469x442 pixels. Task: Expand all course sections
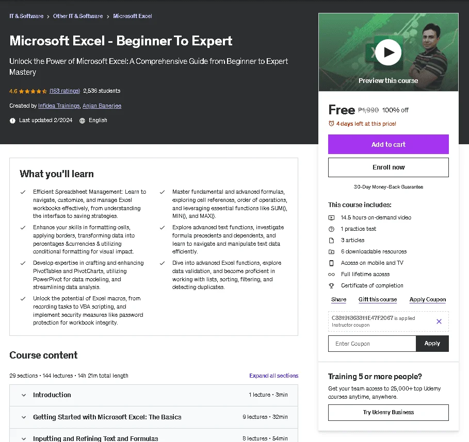click(x=273, y=376)
